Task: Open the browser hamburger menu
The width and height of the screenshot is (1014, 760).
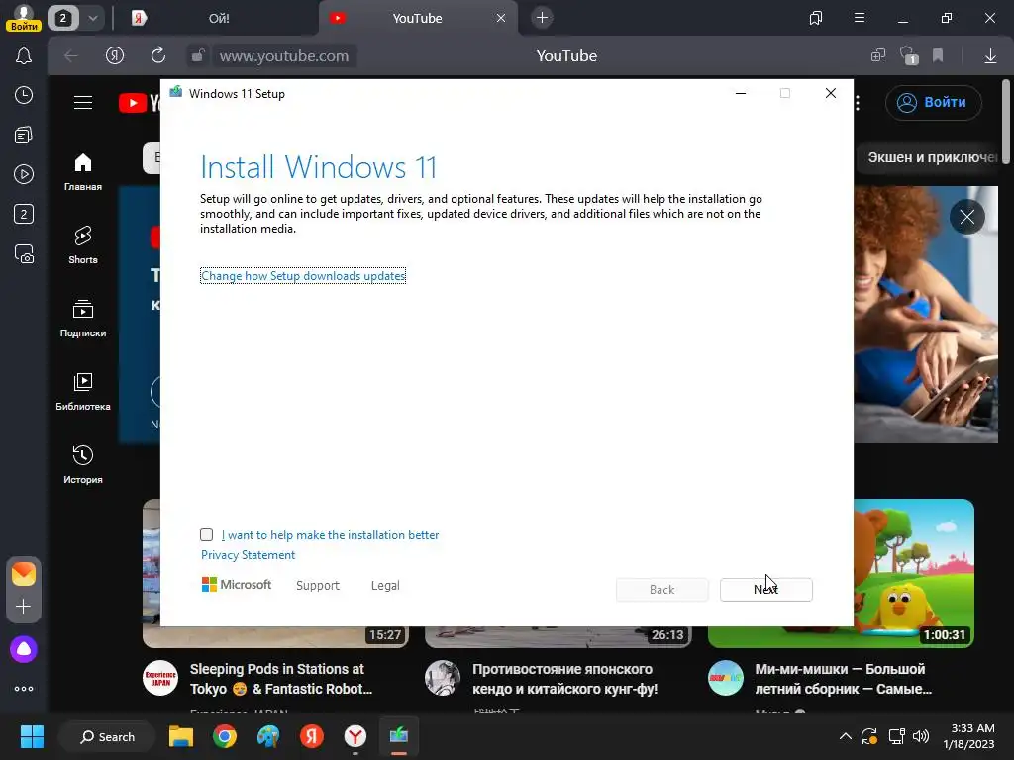Action: click(860, 18)
